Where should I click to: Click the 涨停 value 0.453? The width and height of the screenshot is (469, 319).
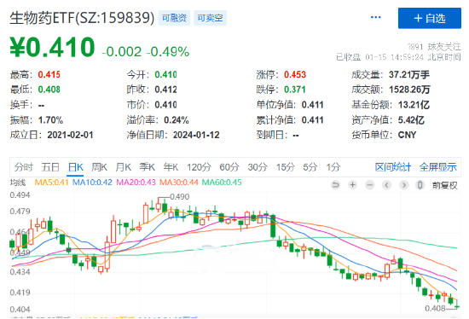tap(295, 74)
